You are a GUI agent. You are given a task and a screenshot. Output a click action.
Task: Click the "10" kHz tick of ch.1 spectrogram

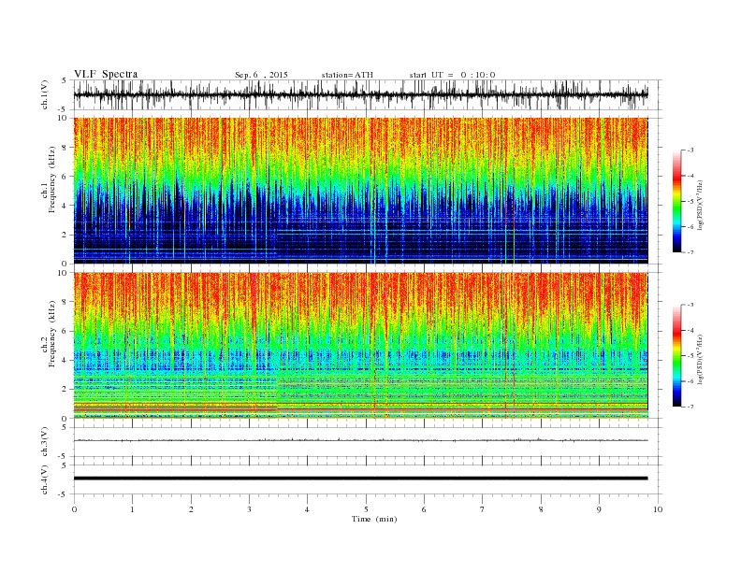point(64,118)
